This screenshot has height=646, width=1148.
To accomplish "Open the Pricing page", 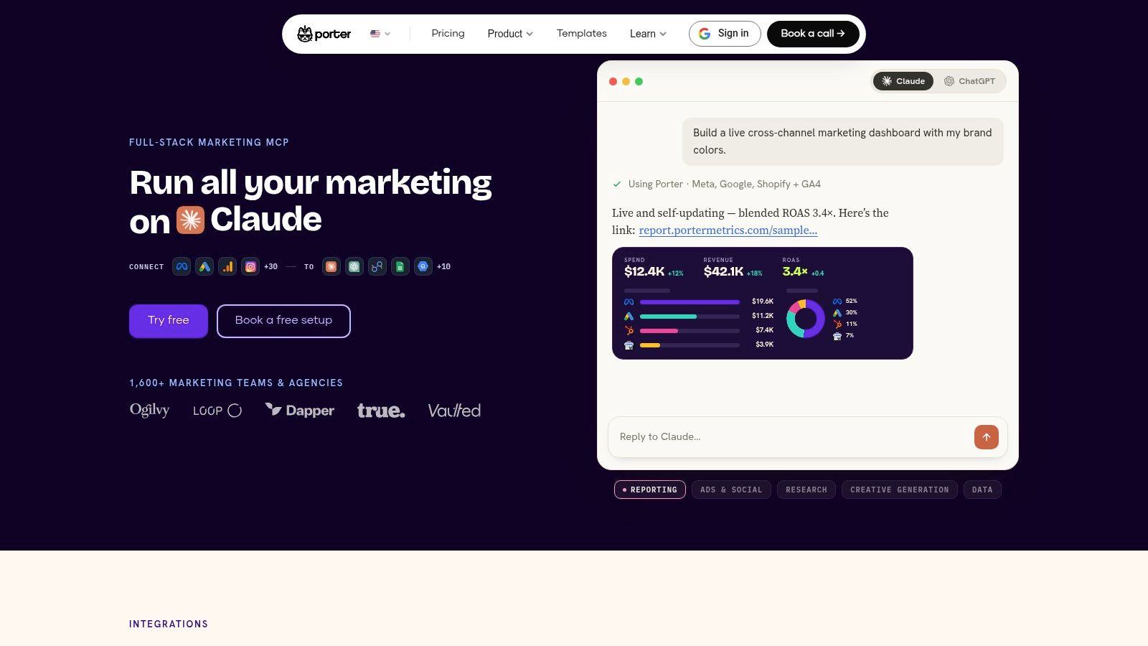I will click(x=448, y=34).
